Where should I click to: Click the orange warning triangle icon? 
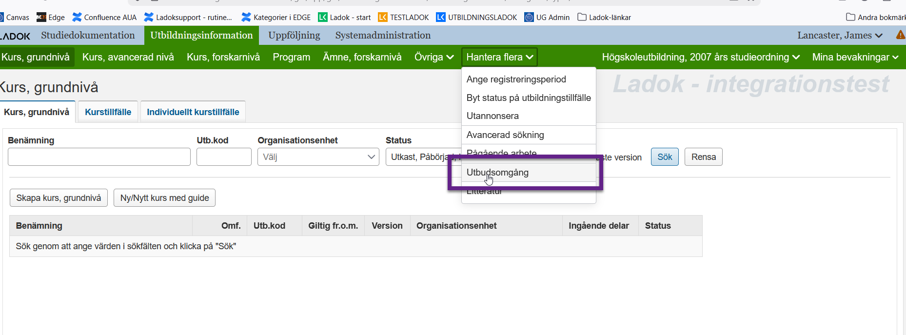click(901, 35)
